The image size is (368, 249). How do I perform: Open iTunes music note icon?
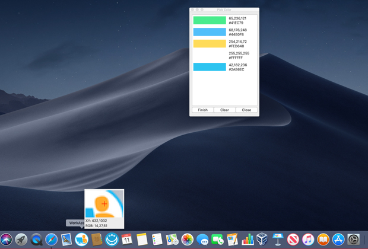[308, 240]
